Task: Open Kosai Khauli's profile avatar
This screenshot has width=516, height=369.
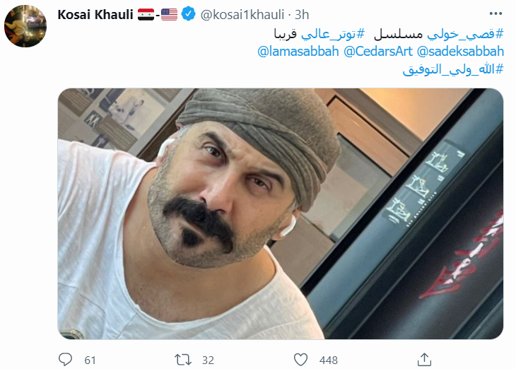Action: coord(25,26)
